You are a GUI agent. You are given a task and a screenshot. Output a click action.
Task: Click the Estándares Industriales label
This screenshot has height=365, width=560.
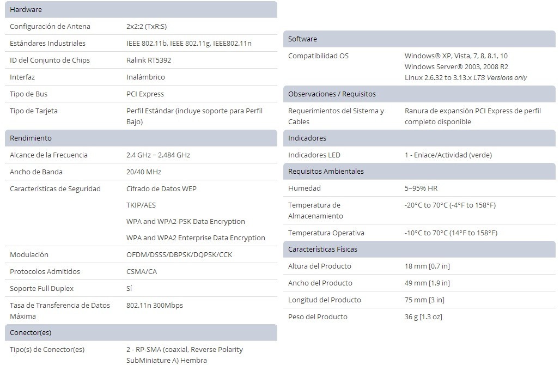(x=47, y=43)
